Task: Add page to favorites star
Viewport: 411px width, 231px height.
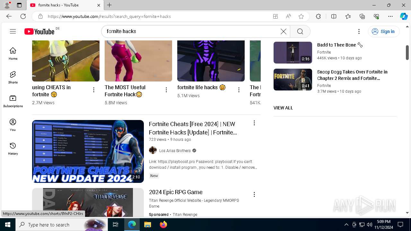Action: [x=301, y=16]
